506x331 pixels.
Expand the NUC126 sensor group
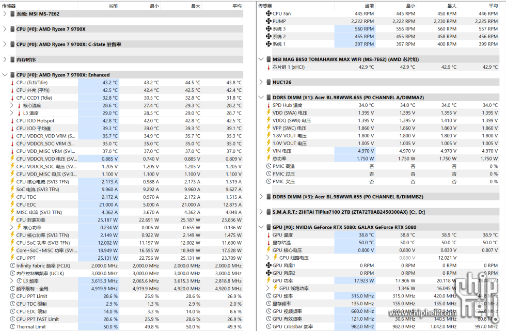click(x=261, y=82)
